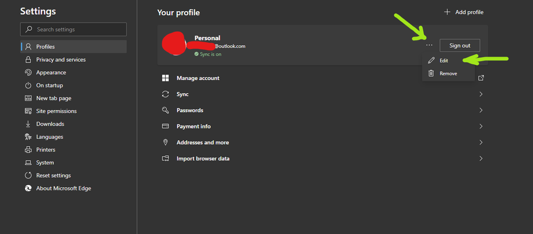Click the Payment info card icon
The image size is (533, 234).
[x=165, y=127]
